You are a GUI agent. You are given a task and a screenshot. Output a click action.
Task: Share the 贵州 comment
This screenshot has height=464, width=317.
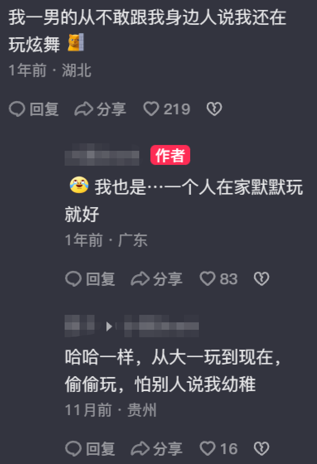[157, 449]
